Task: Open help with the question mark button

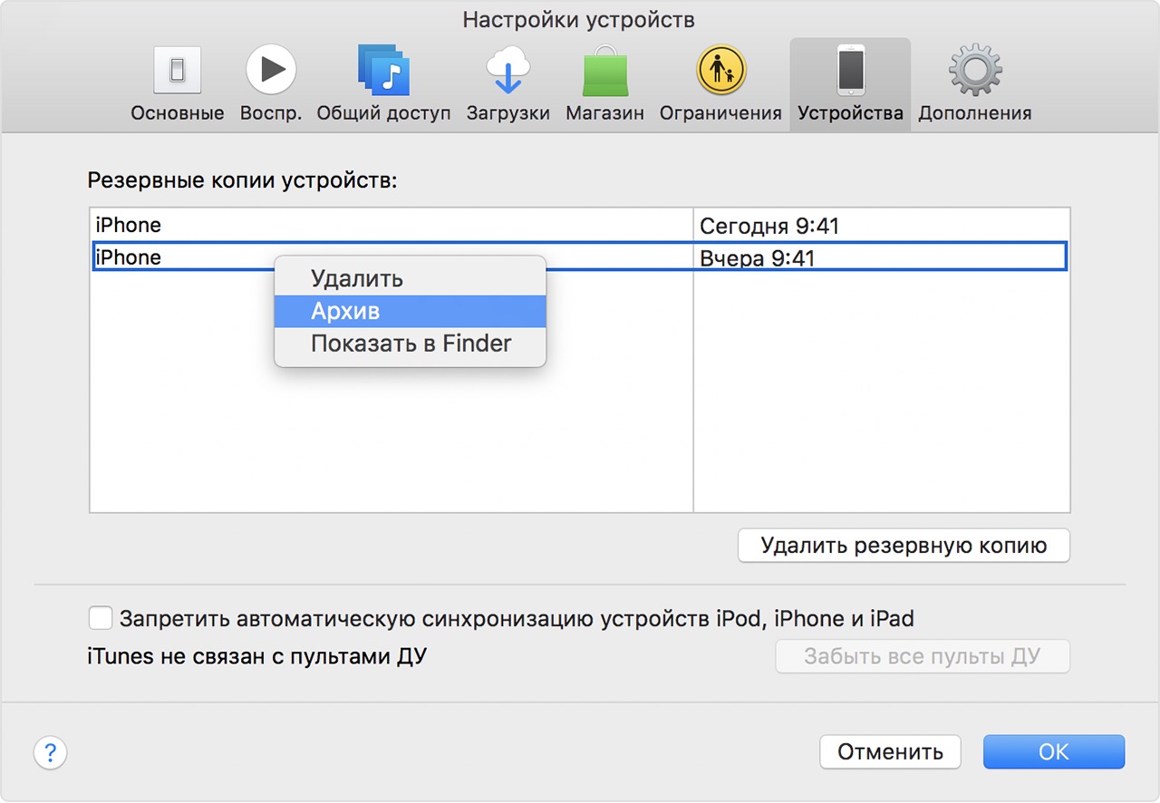Action: (x=51, y=752)
